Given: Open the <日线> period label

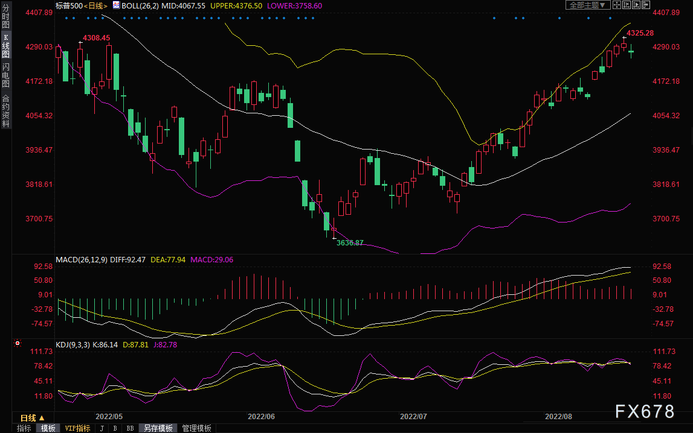Looking at the screenshot, I should (x=95, y=6).
